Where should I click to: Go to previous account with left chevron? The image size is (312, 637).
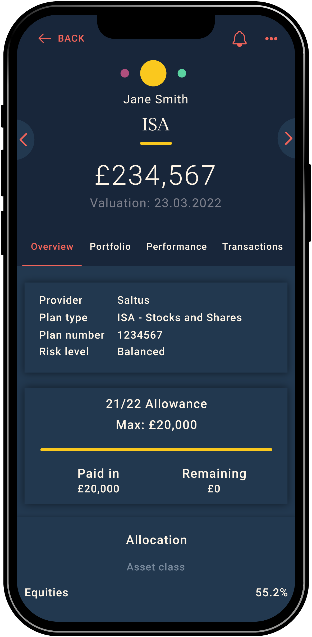(24, 140)
